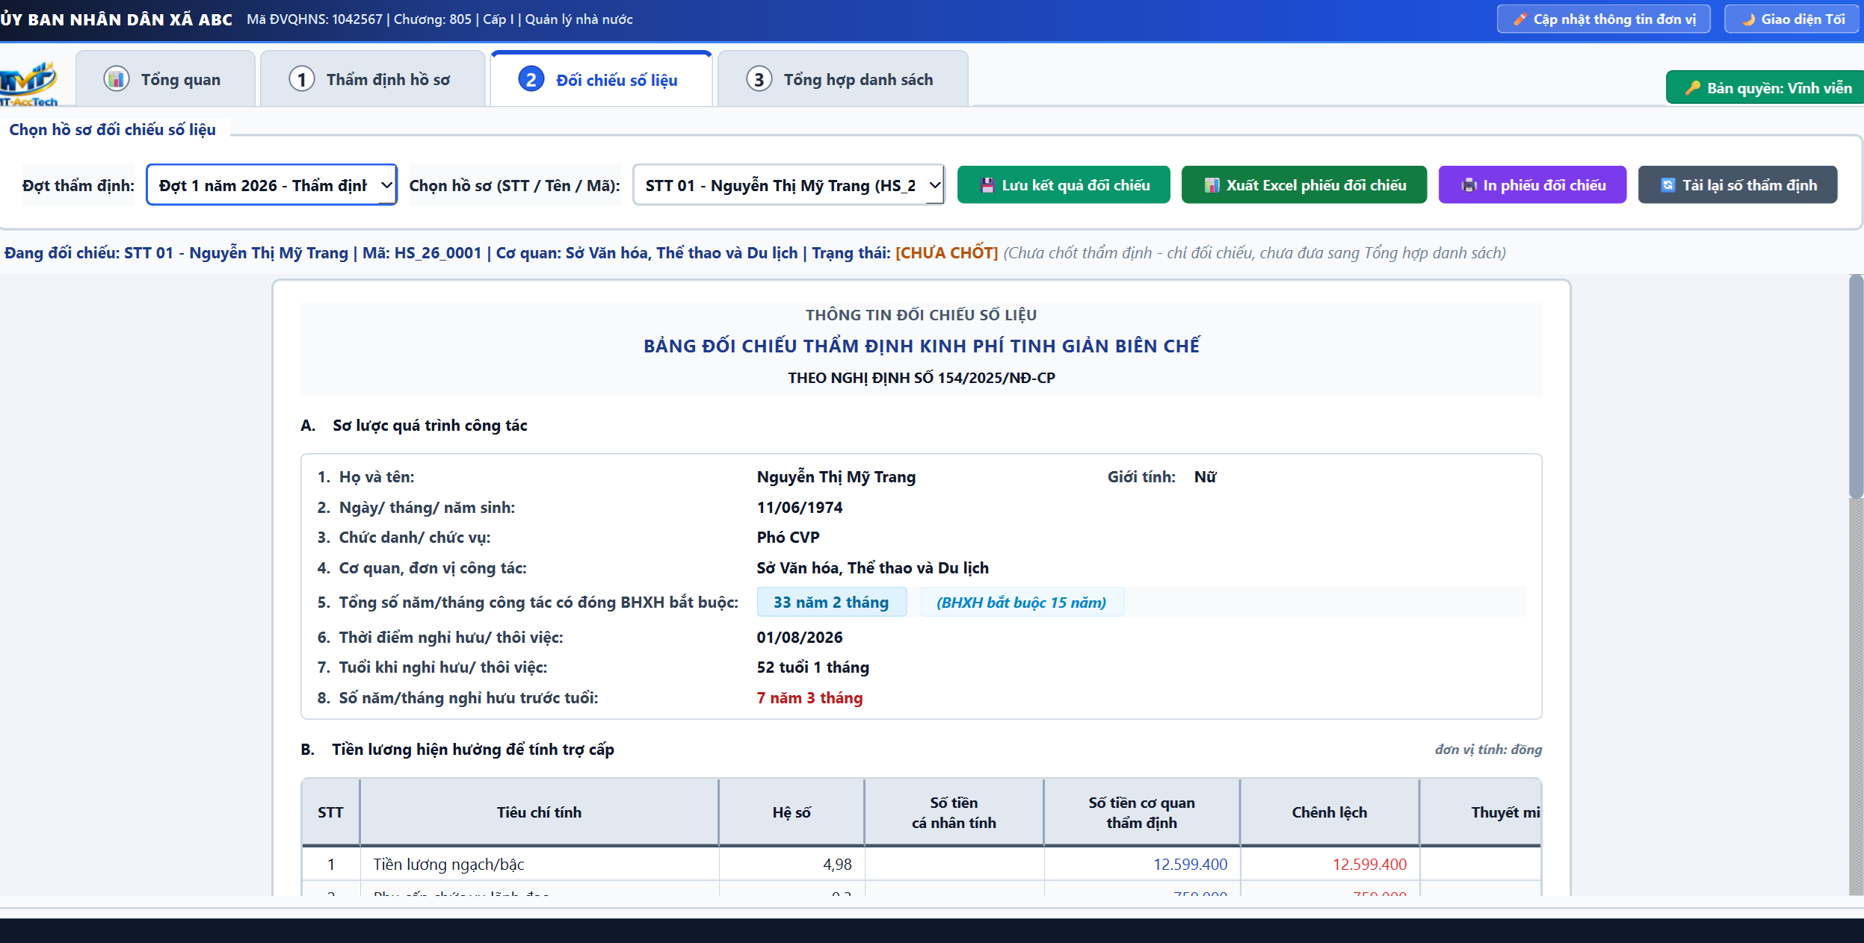Click the 33 năm 2 tháng value
Image resolution: width=1864 pixels, height=943 pixels.
[831, 603]
